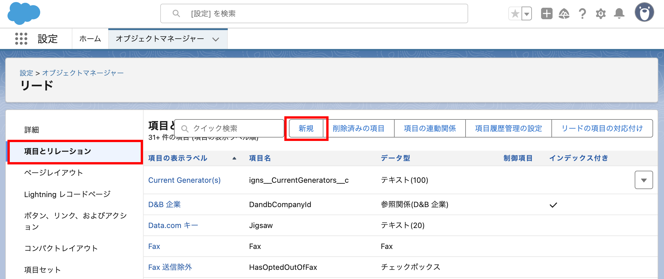The height and width of the screenshot is (279, 664).
Task: Click in the クイック検索 field
Action: 233,129
